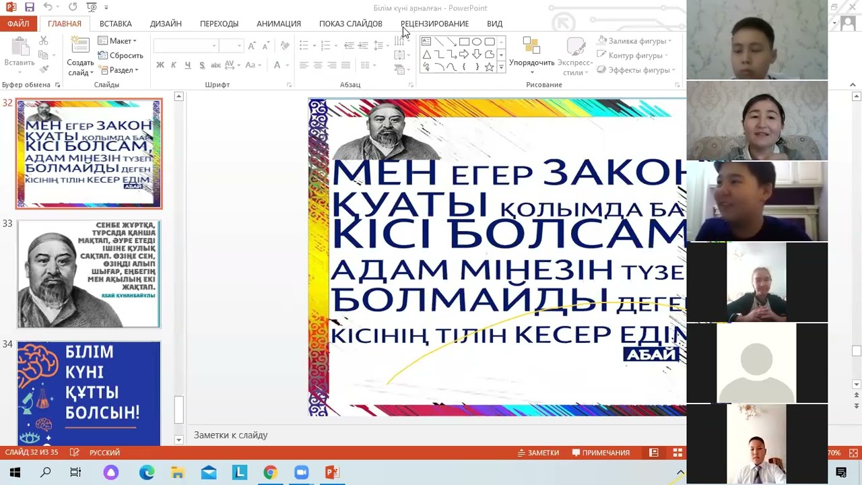Clear formatting with the eraser icon
This screenshot has width=862, height=485.
285,46
